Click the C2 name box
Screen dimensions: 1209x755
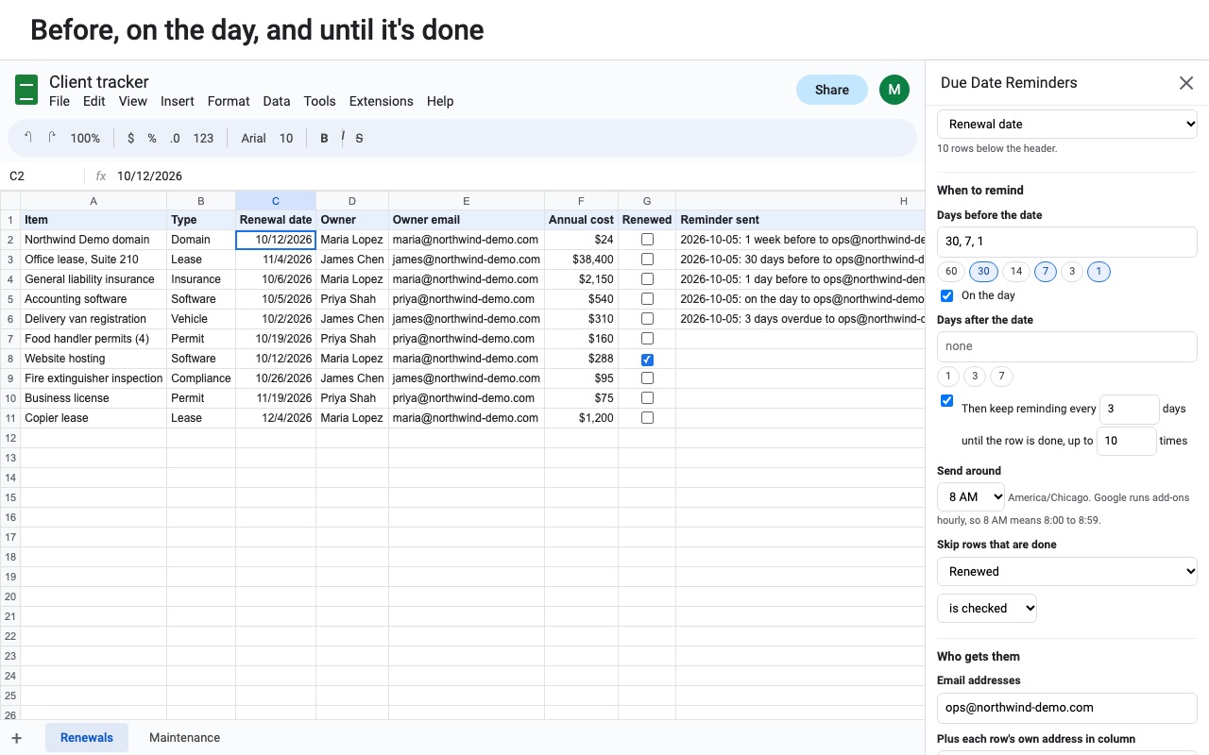click(43, 176)
